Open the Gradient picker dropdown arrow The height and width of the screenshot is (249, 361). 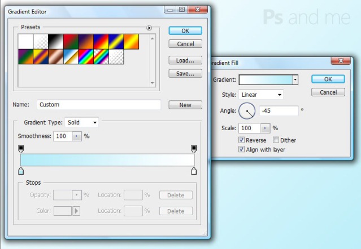(295, 80)
